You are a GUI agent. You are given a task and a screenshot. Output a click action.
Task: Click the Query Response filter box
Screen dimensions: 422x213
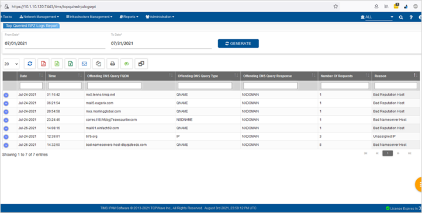pos(271,86)
